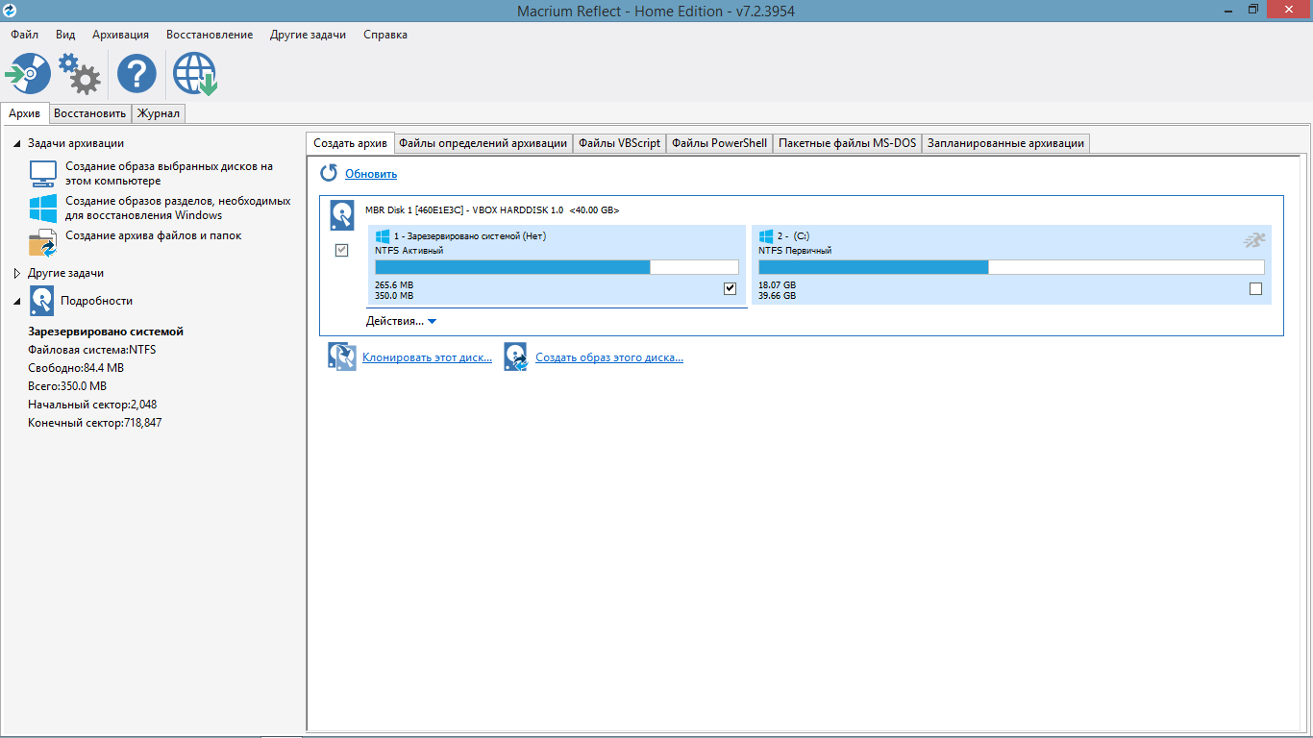Expand the Другие задачи section

pos(17,273)
